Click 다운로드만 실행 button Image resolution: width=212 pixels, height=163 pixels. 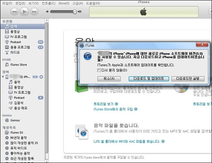188,79
